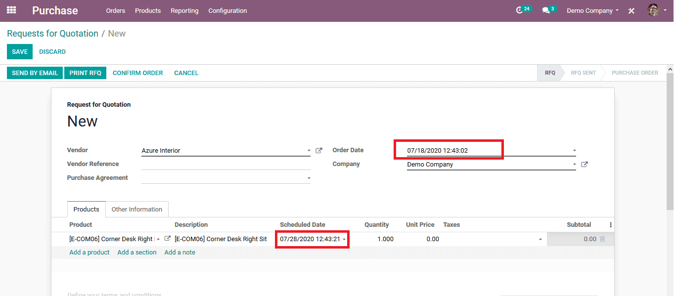Viewport: 674px width, 296px height.
Task: Click the SAVE button
Action: tap(20, 52)
